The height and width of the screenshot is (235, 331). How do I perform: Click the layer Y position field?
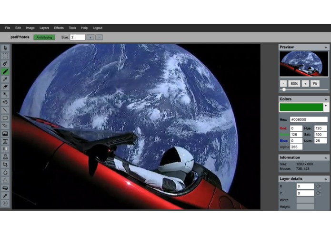pyautogui.click(x=305, y=193)
